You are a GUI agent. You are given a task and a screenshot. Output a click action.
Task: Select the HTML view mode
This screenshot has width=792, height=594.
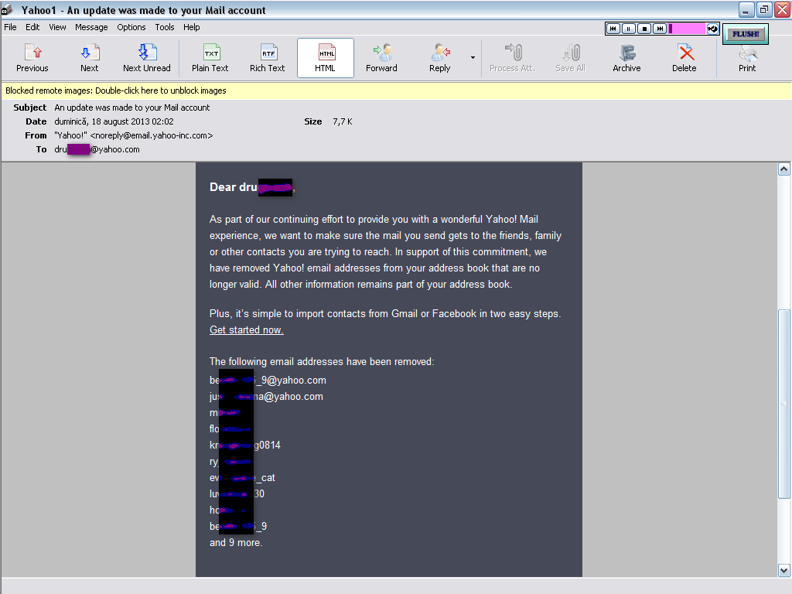tap(326, 58)
